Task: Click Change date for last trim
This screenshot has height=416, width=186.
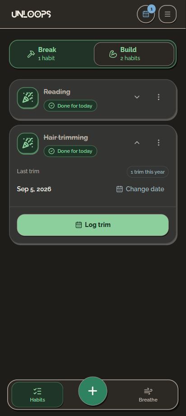Action: pyautogui.click(x=140, y=189)
